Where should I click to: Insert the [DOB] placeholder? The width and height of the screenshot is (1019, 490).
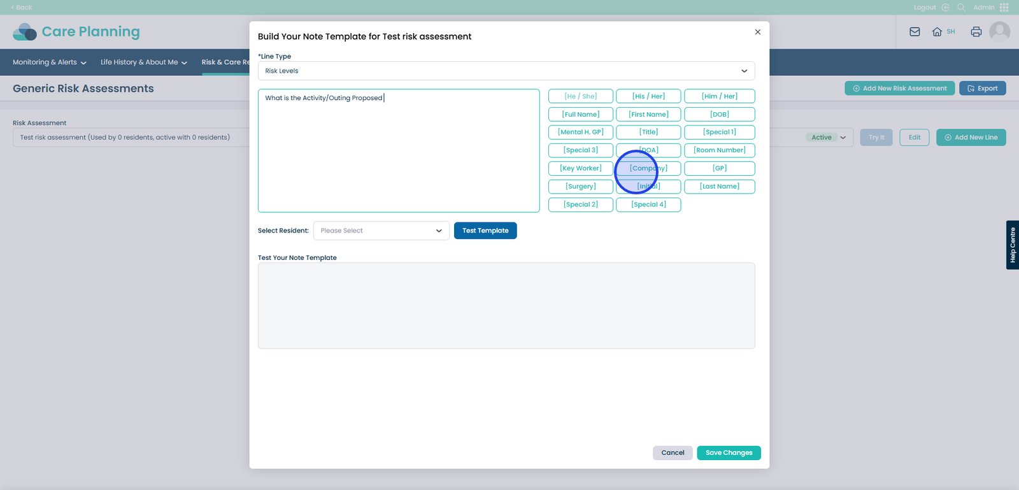click(x=720, y=115)
